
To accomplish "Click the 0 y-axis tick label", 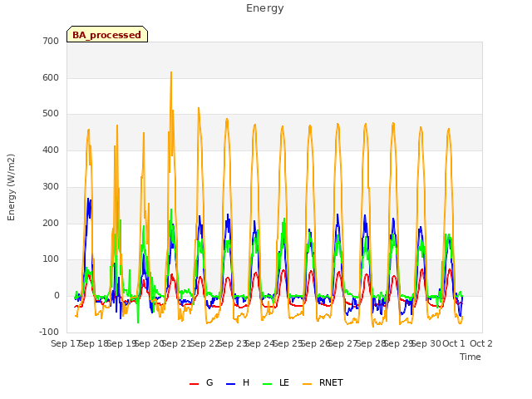I will (x=57, y=296).
